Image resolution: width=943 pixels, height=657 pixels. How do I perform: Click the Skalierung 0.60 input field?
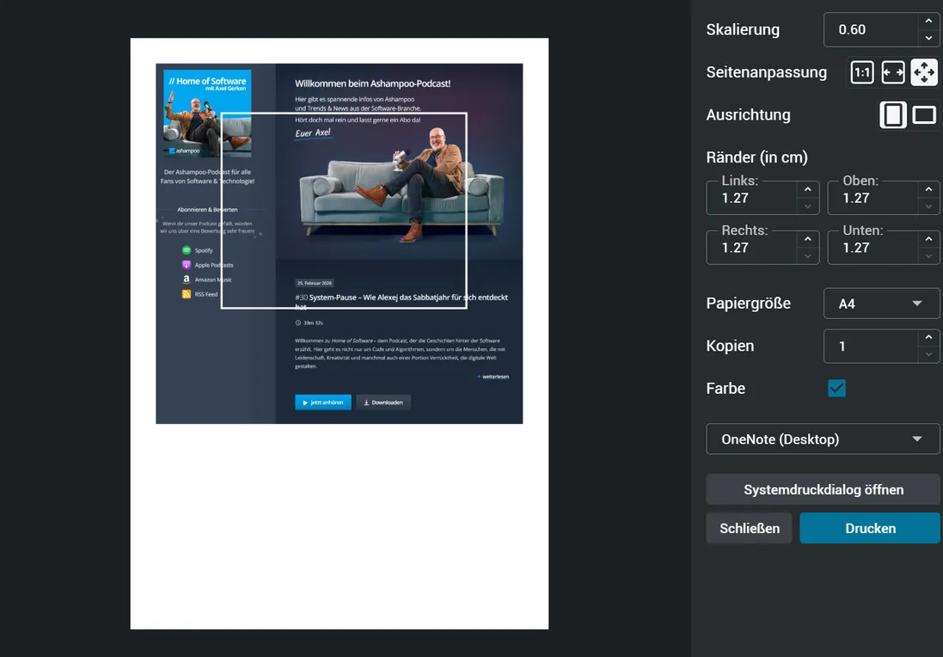click(871, 29)
